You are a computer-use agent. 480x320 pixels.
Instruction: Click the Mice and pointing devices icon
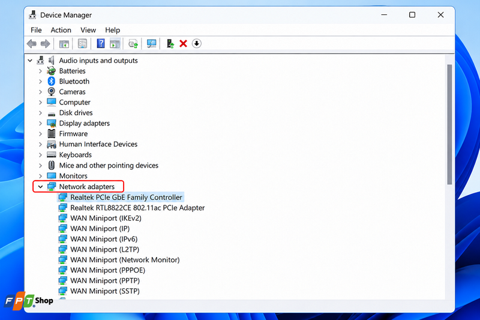52,165
